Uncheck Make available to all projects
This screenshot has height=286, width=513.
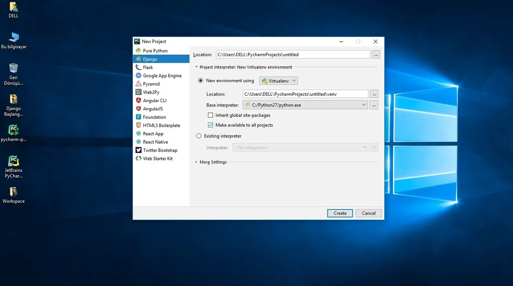[x=210, y=125]
